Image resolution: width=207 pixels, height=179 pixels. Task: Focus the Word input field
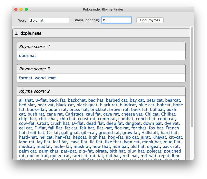tap(49, 20)
